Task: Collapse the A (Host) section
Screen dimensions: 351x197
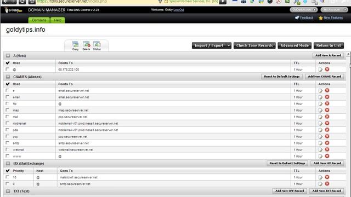Action: [8, 56]
